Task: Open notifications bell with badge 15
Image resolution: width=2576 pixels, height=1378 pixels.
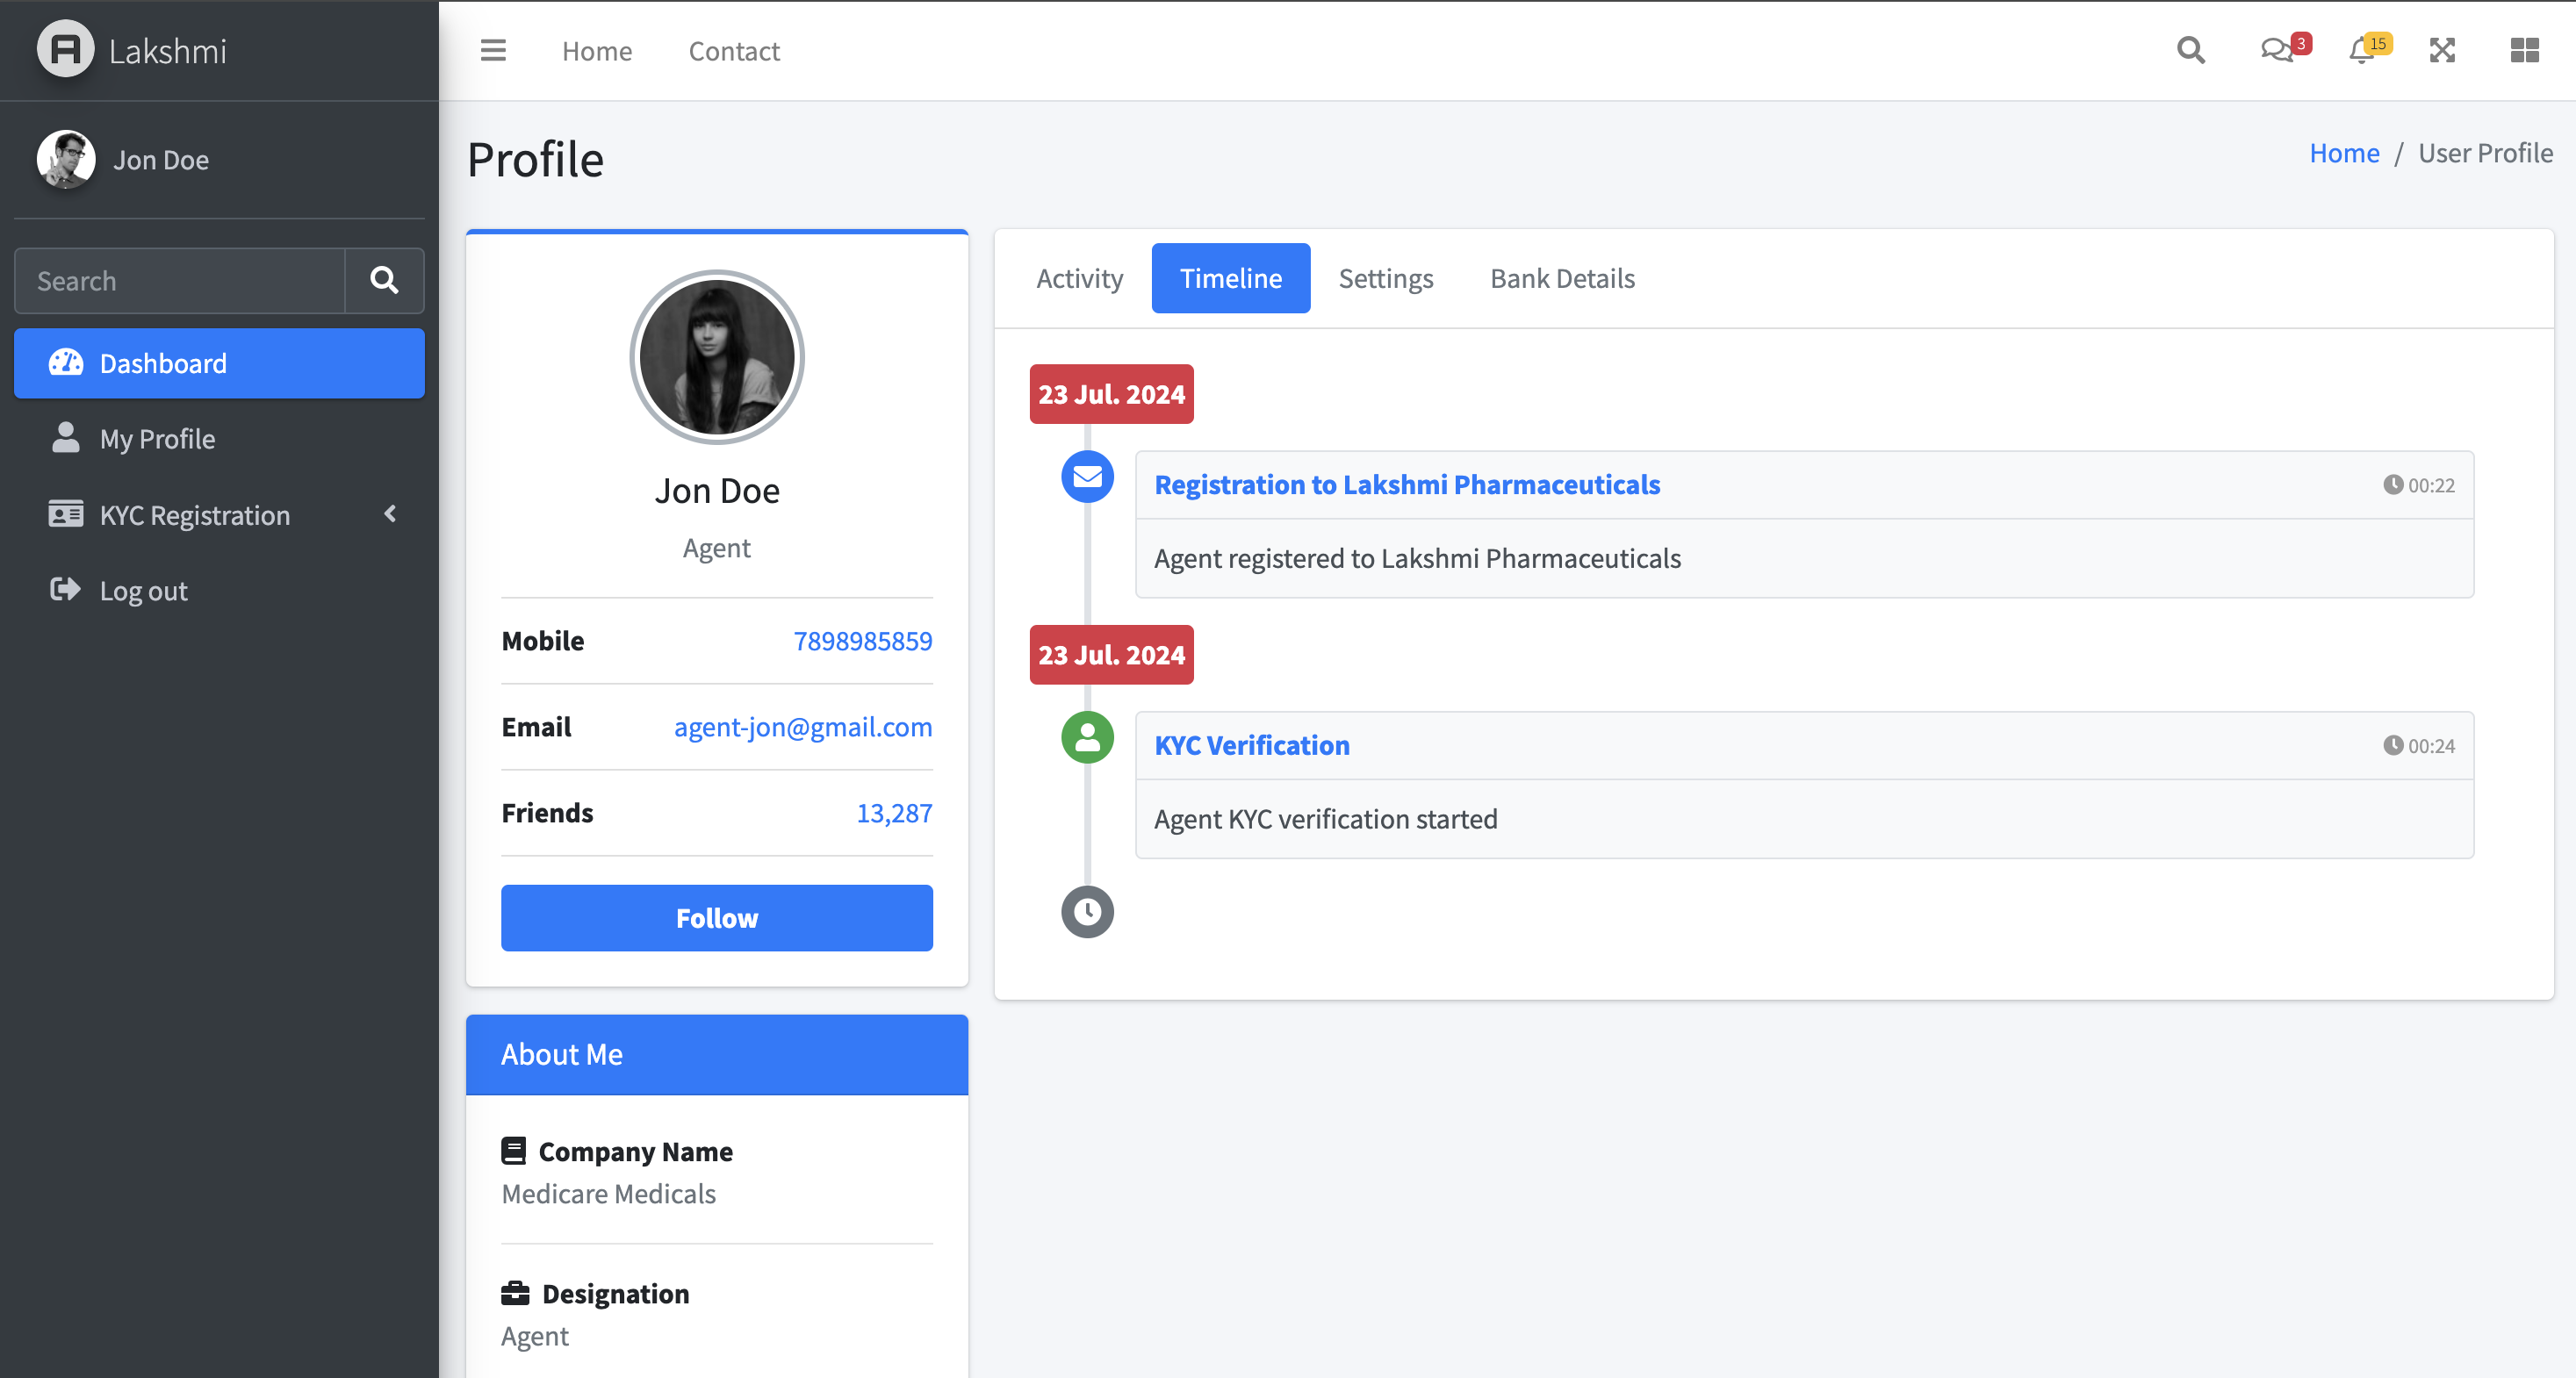Action: 2362,50
